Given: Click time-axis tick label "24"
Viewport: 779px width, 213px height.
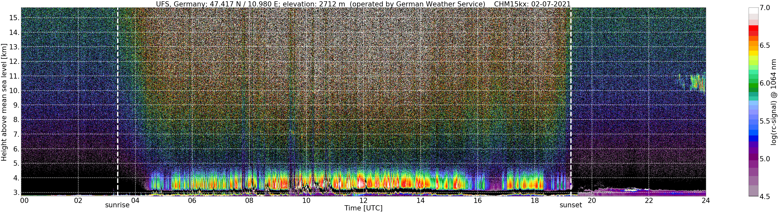Looking at the screenshot, I should click(706, 200).
